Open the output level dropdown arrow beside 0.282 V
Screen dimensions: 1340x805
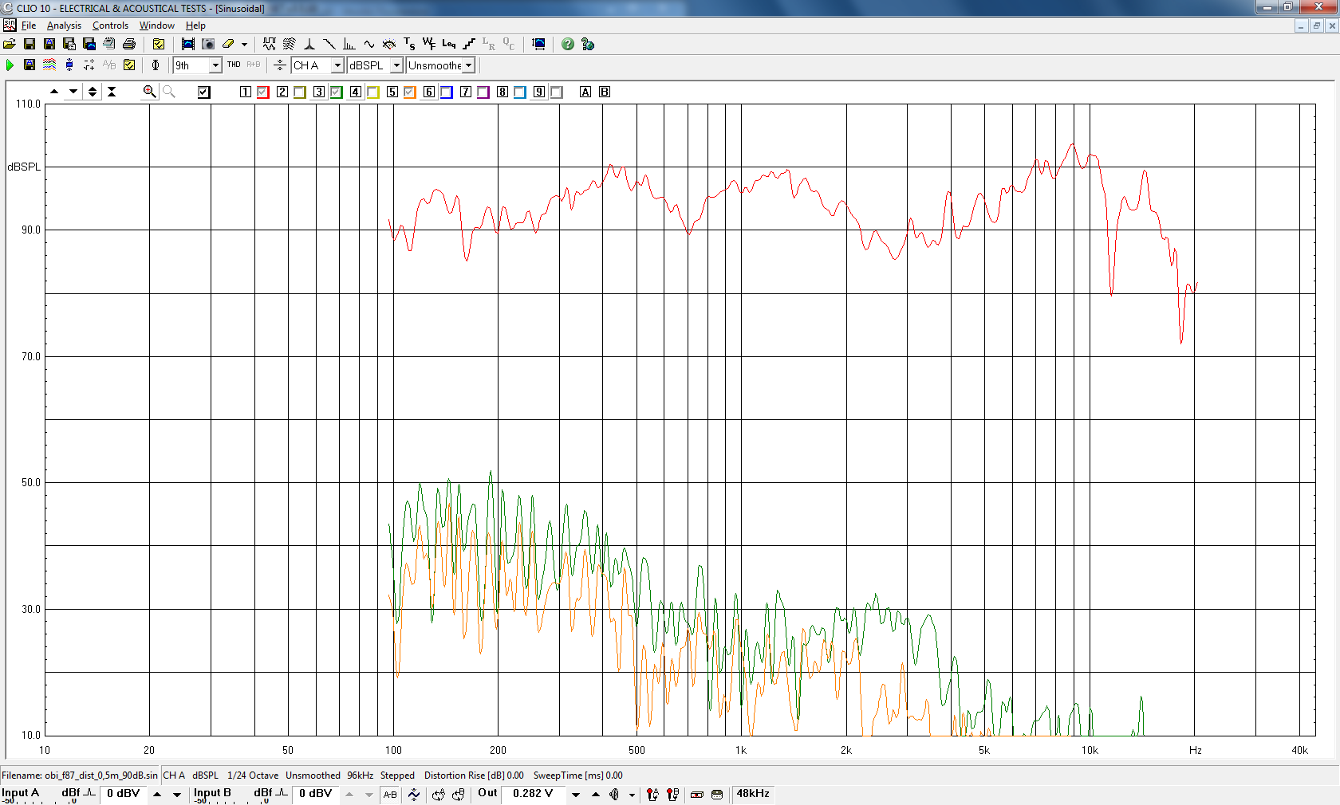pyautogui.click(x=576, y=794)
